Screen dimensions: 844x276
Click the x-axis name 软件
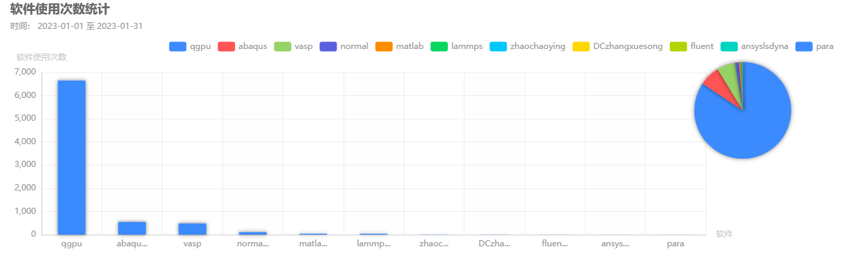pyautogui.click(x=724, y=234)
